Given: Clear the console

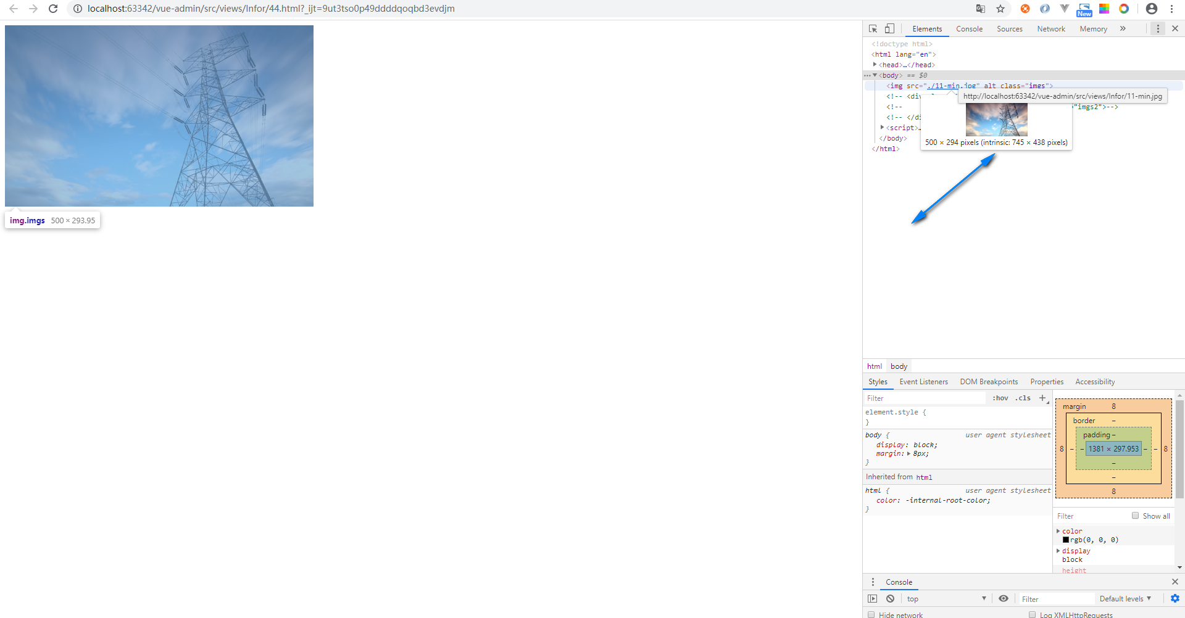Looking at the screenshot, I should pyautogui.click(x=890, y=598).
